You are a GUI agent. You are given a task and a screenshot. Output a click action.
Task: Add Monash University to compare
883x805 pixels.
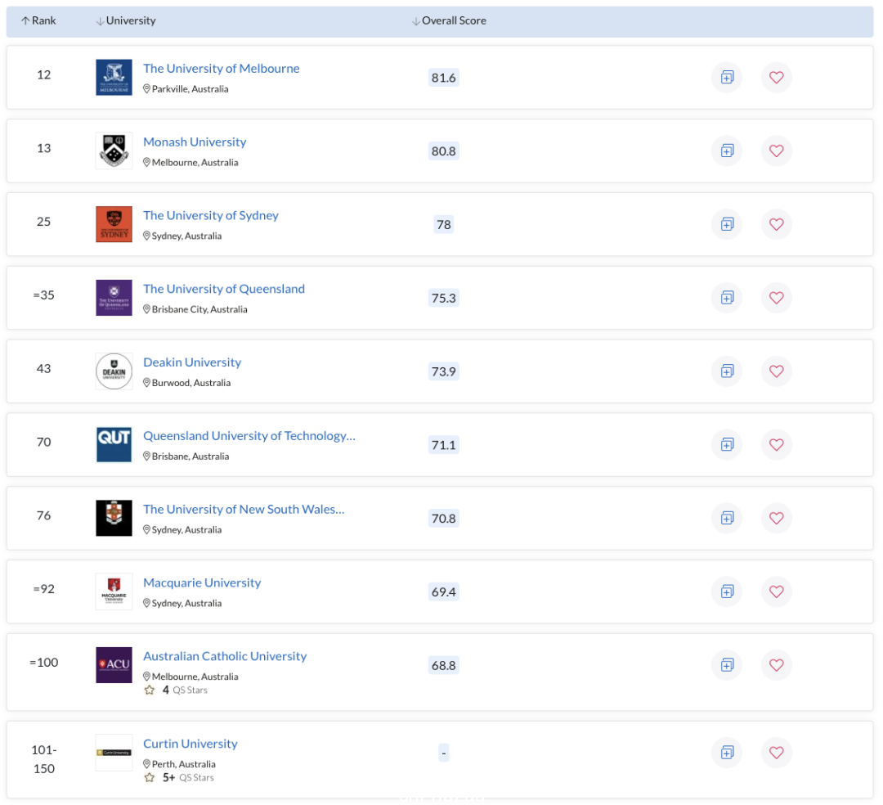tap(727, 151)
